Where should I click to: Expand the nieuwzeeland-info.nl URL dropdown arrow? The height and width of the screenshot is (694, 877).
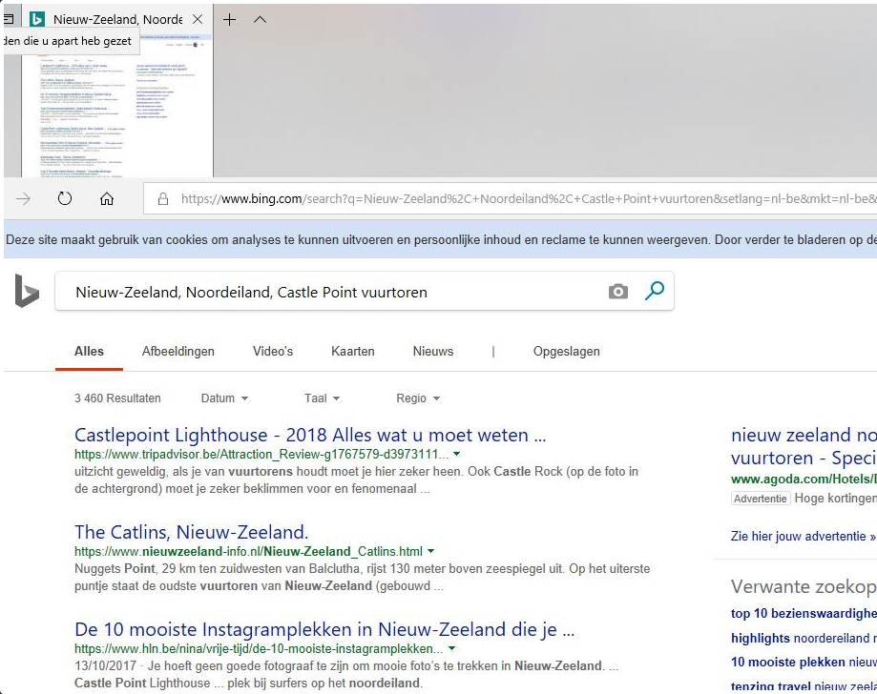(430, 551)
